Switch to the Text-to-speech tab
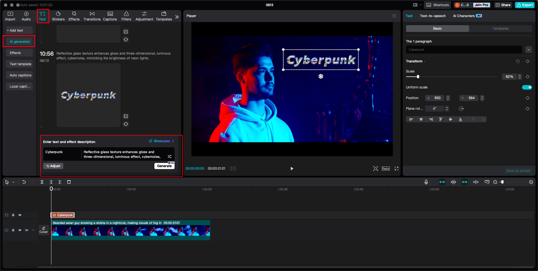 tap(433, 16)
